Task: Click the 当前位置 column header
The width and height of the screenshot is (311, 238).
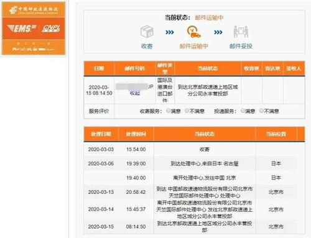Action: 276,134
